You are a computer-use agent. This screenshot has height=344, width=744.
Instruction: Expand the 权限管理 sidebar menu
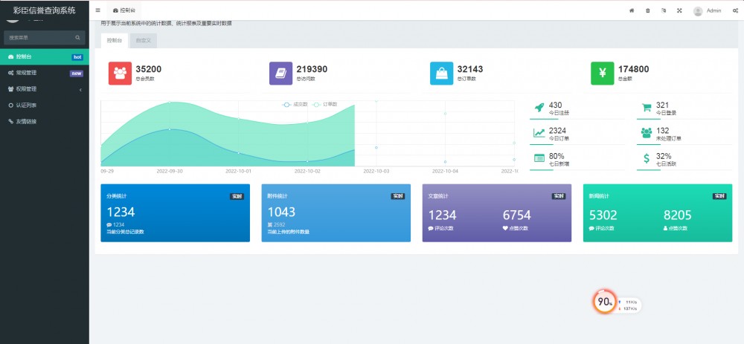[44, 89]
